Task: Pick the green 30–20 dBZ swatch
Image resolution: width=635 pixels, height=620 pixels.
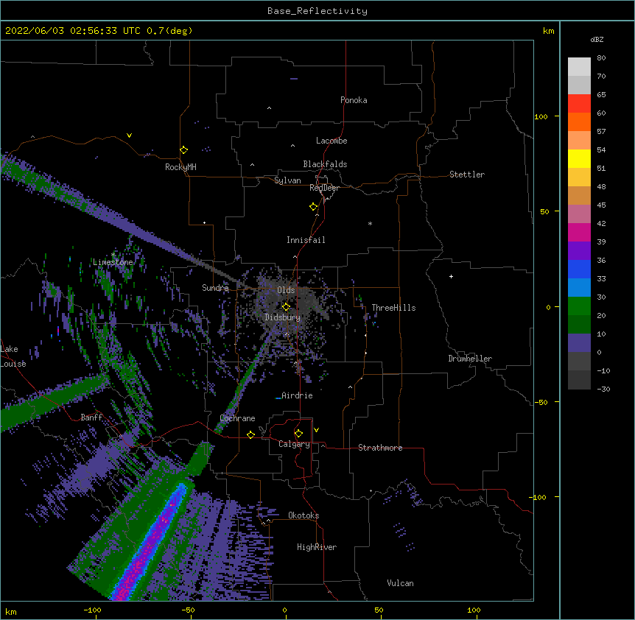Action: click(x=579, y=306)
